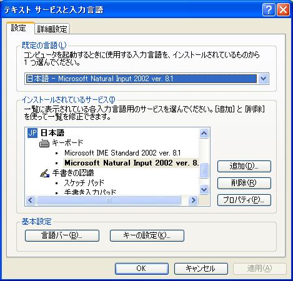The image size is (293, 281).
Task: Select Microsoft Natural Input 2002 list entry
Action: [x=131, y=163]
